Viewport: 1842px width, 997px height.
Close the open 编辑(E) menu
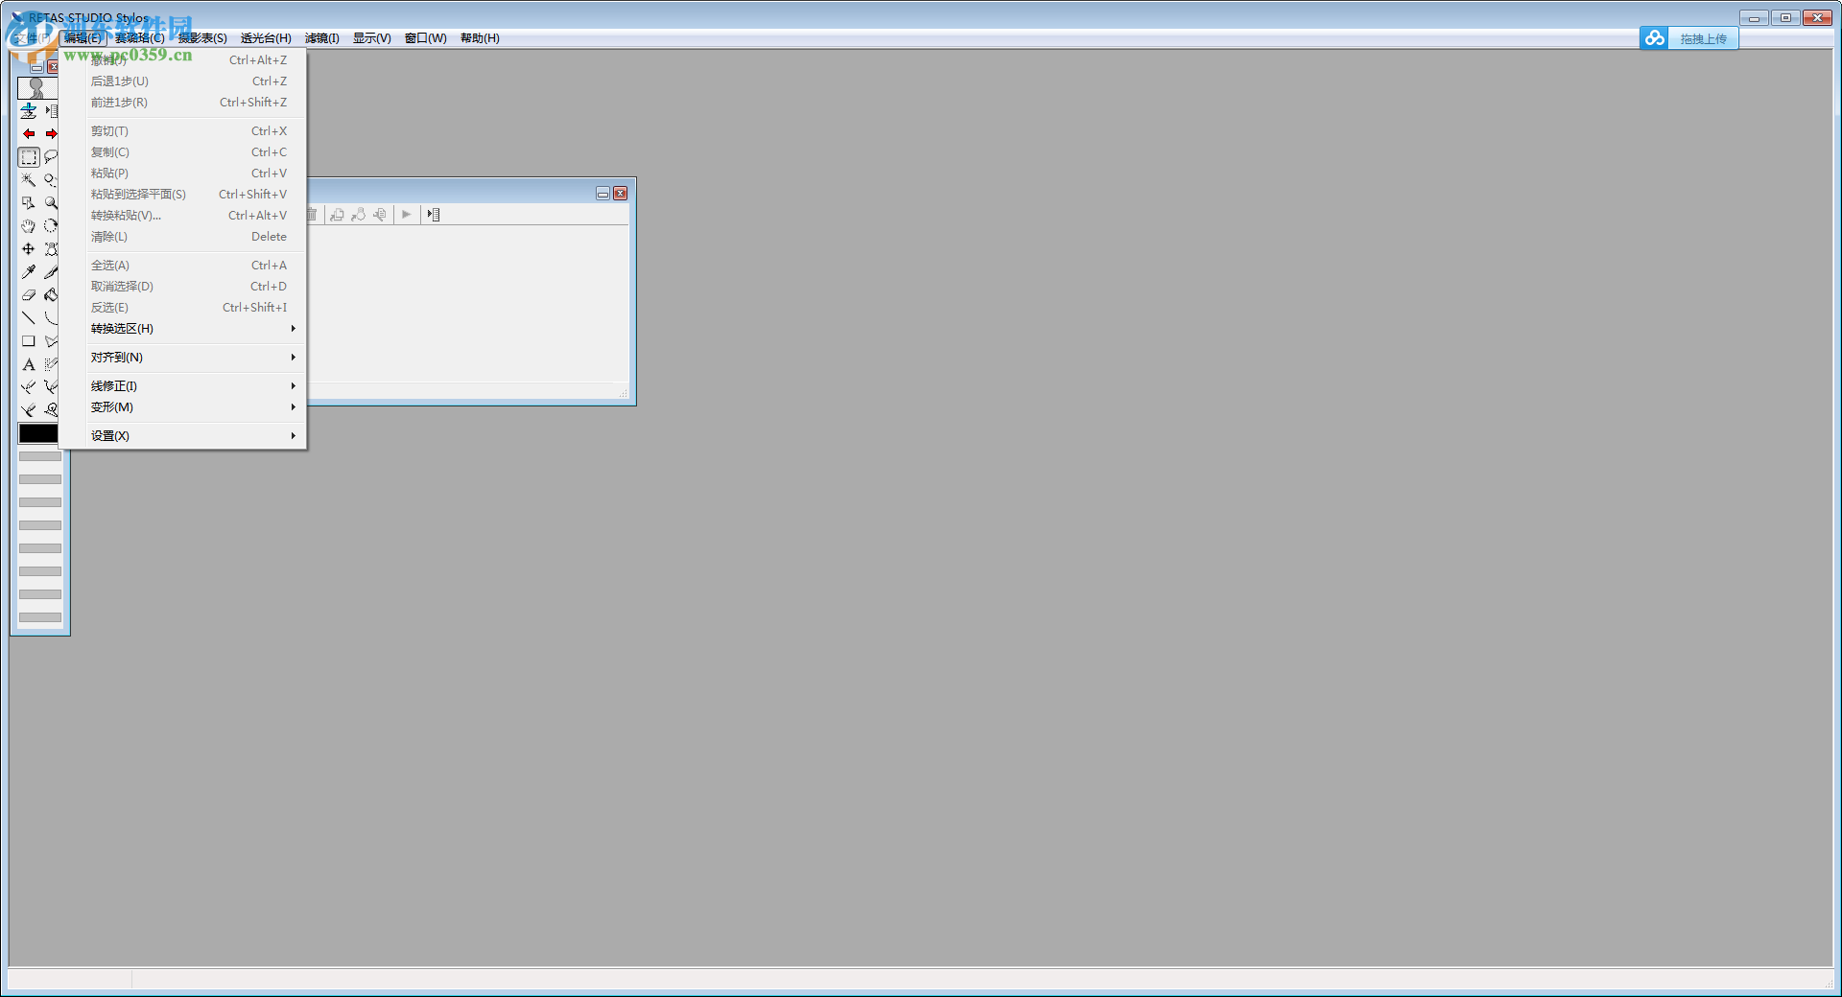point(83,38)
